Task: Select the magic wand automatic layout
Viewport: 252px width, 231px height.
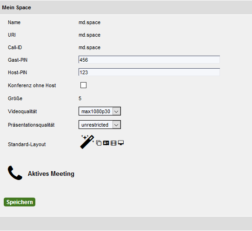Action: coord(87,142)
